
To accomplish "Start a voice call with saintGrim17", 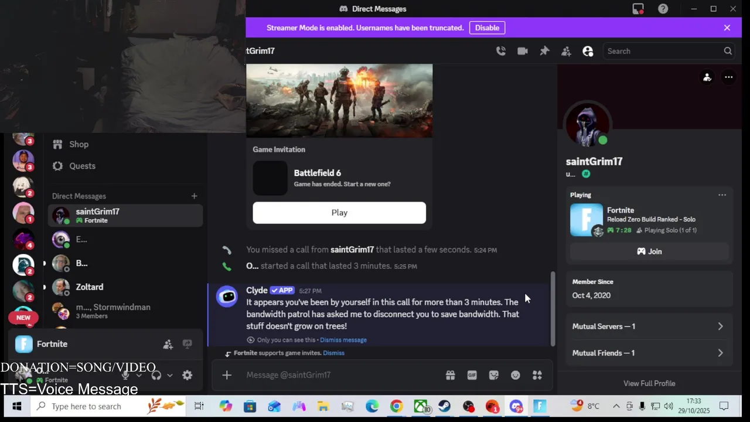I will (501, 51).
